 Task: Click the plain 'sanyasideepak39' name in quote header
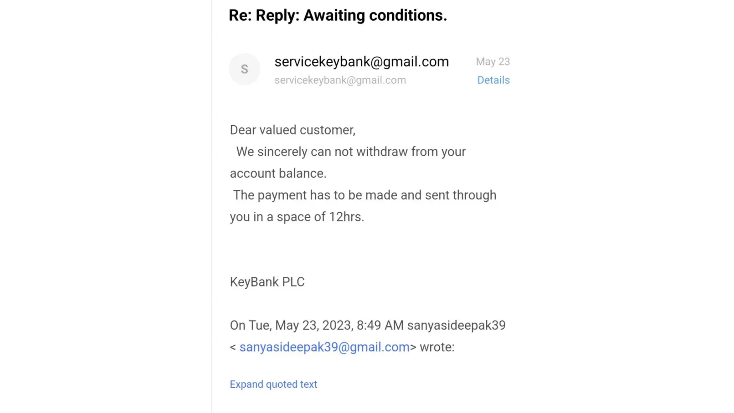click(x=456, y=325)
